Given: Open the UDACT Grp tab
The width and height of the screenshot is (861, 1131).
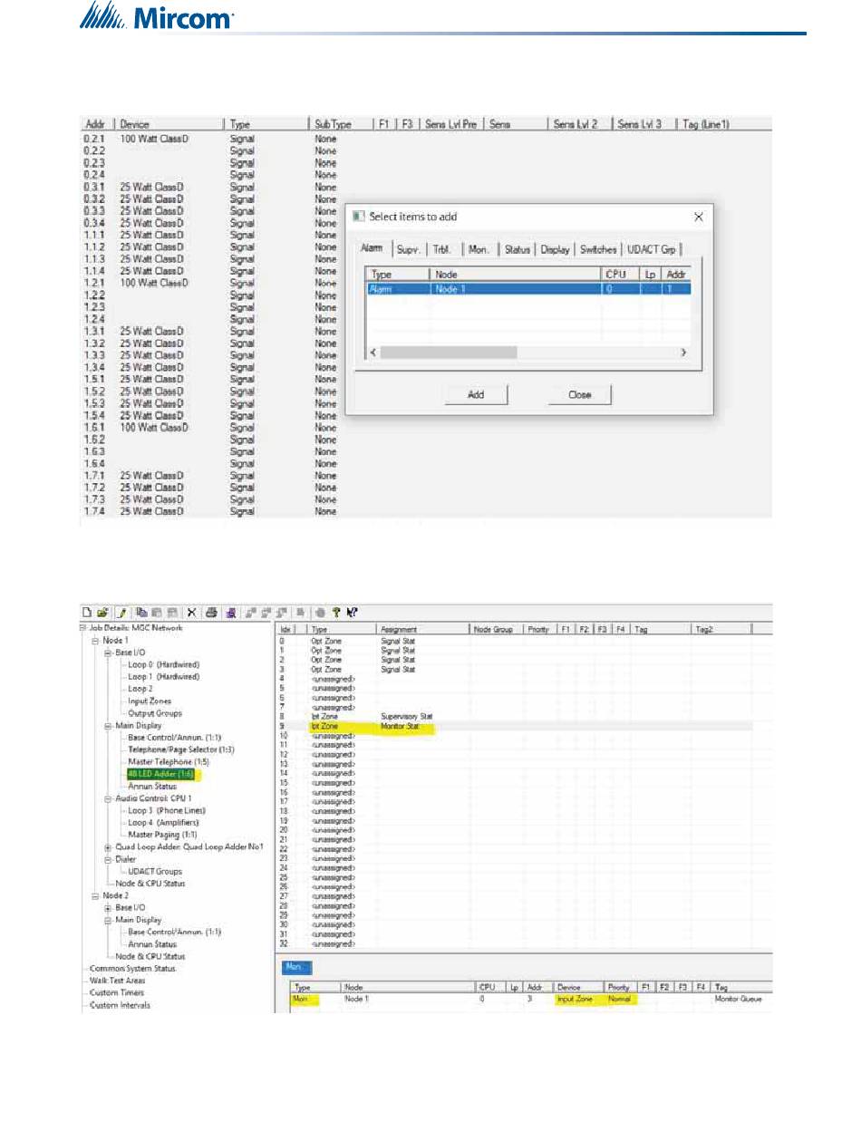Looking at the screenshot, I should (652, 250).
